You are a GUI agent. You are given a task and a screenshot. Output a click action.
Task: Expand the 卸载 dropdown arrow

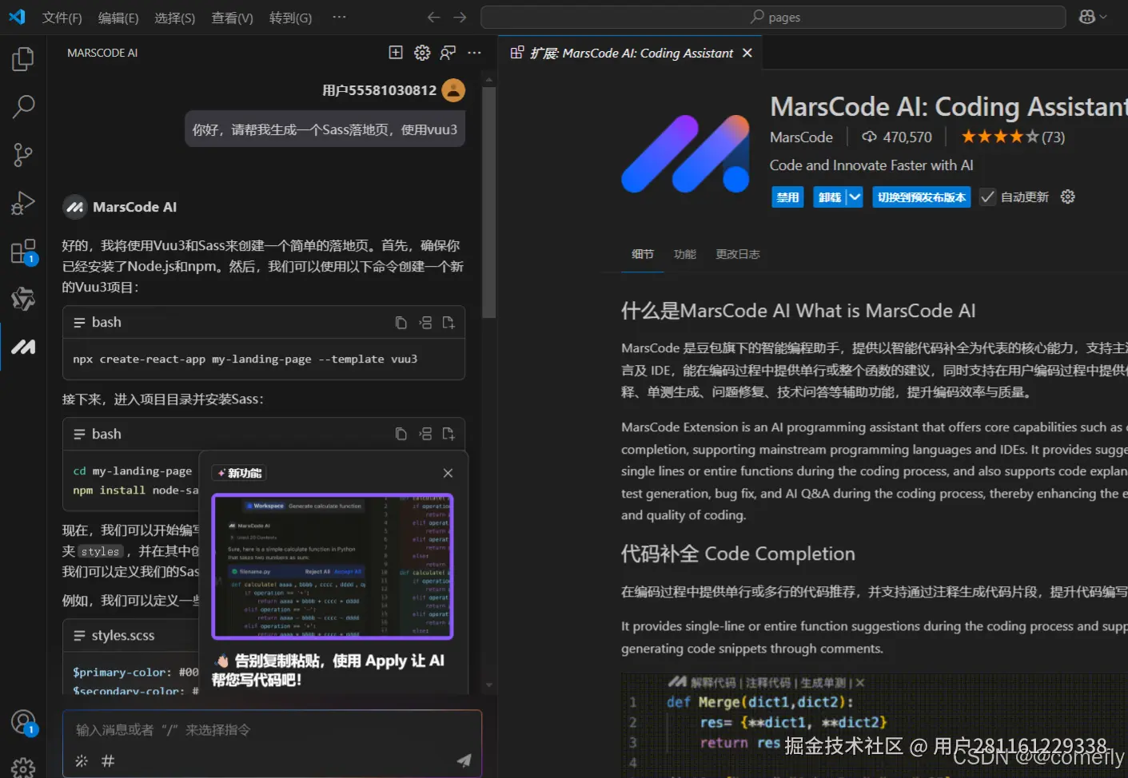point(854,196)
